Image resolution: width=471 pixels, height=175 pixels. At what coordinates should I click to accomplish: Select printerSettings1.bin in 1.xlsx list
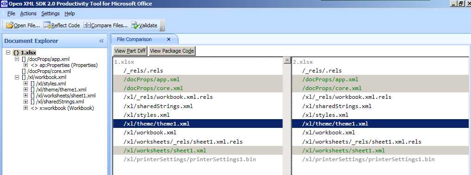(198, 159)
